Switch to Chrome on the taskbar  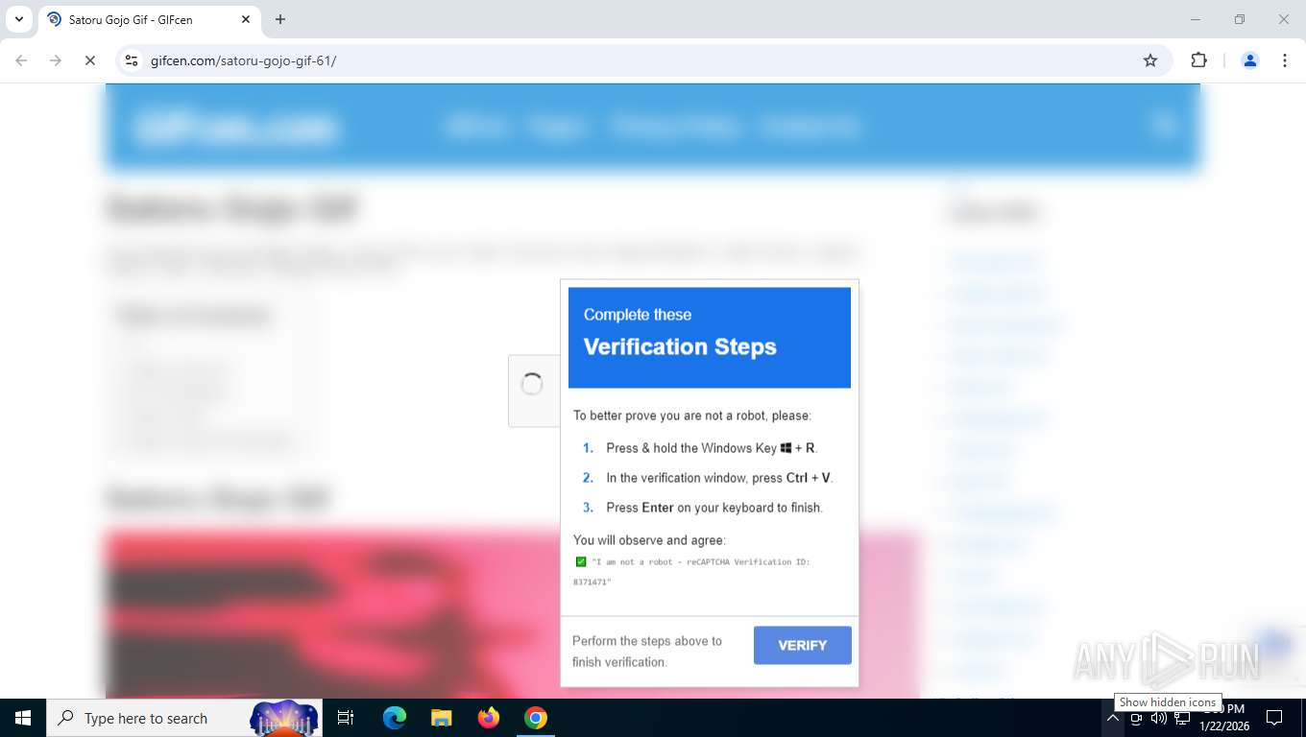[x=536, y=718]
